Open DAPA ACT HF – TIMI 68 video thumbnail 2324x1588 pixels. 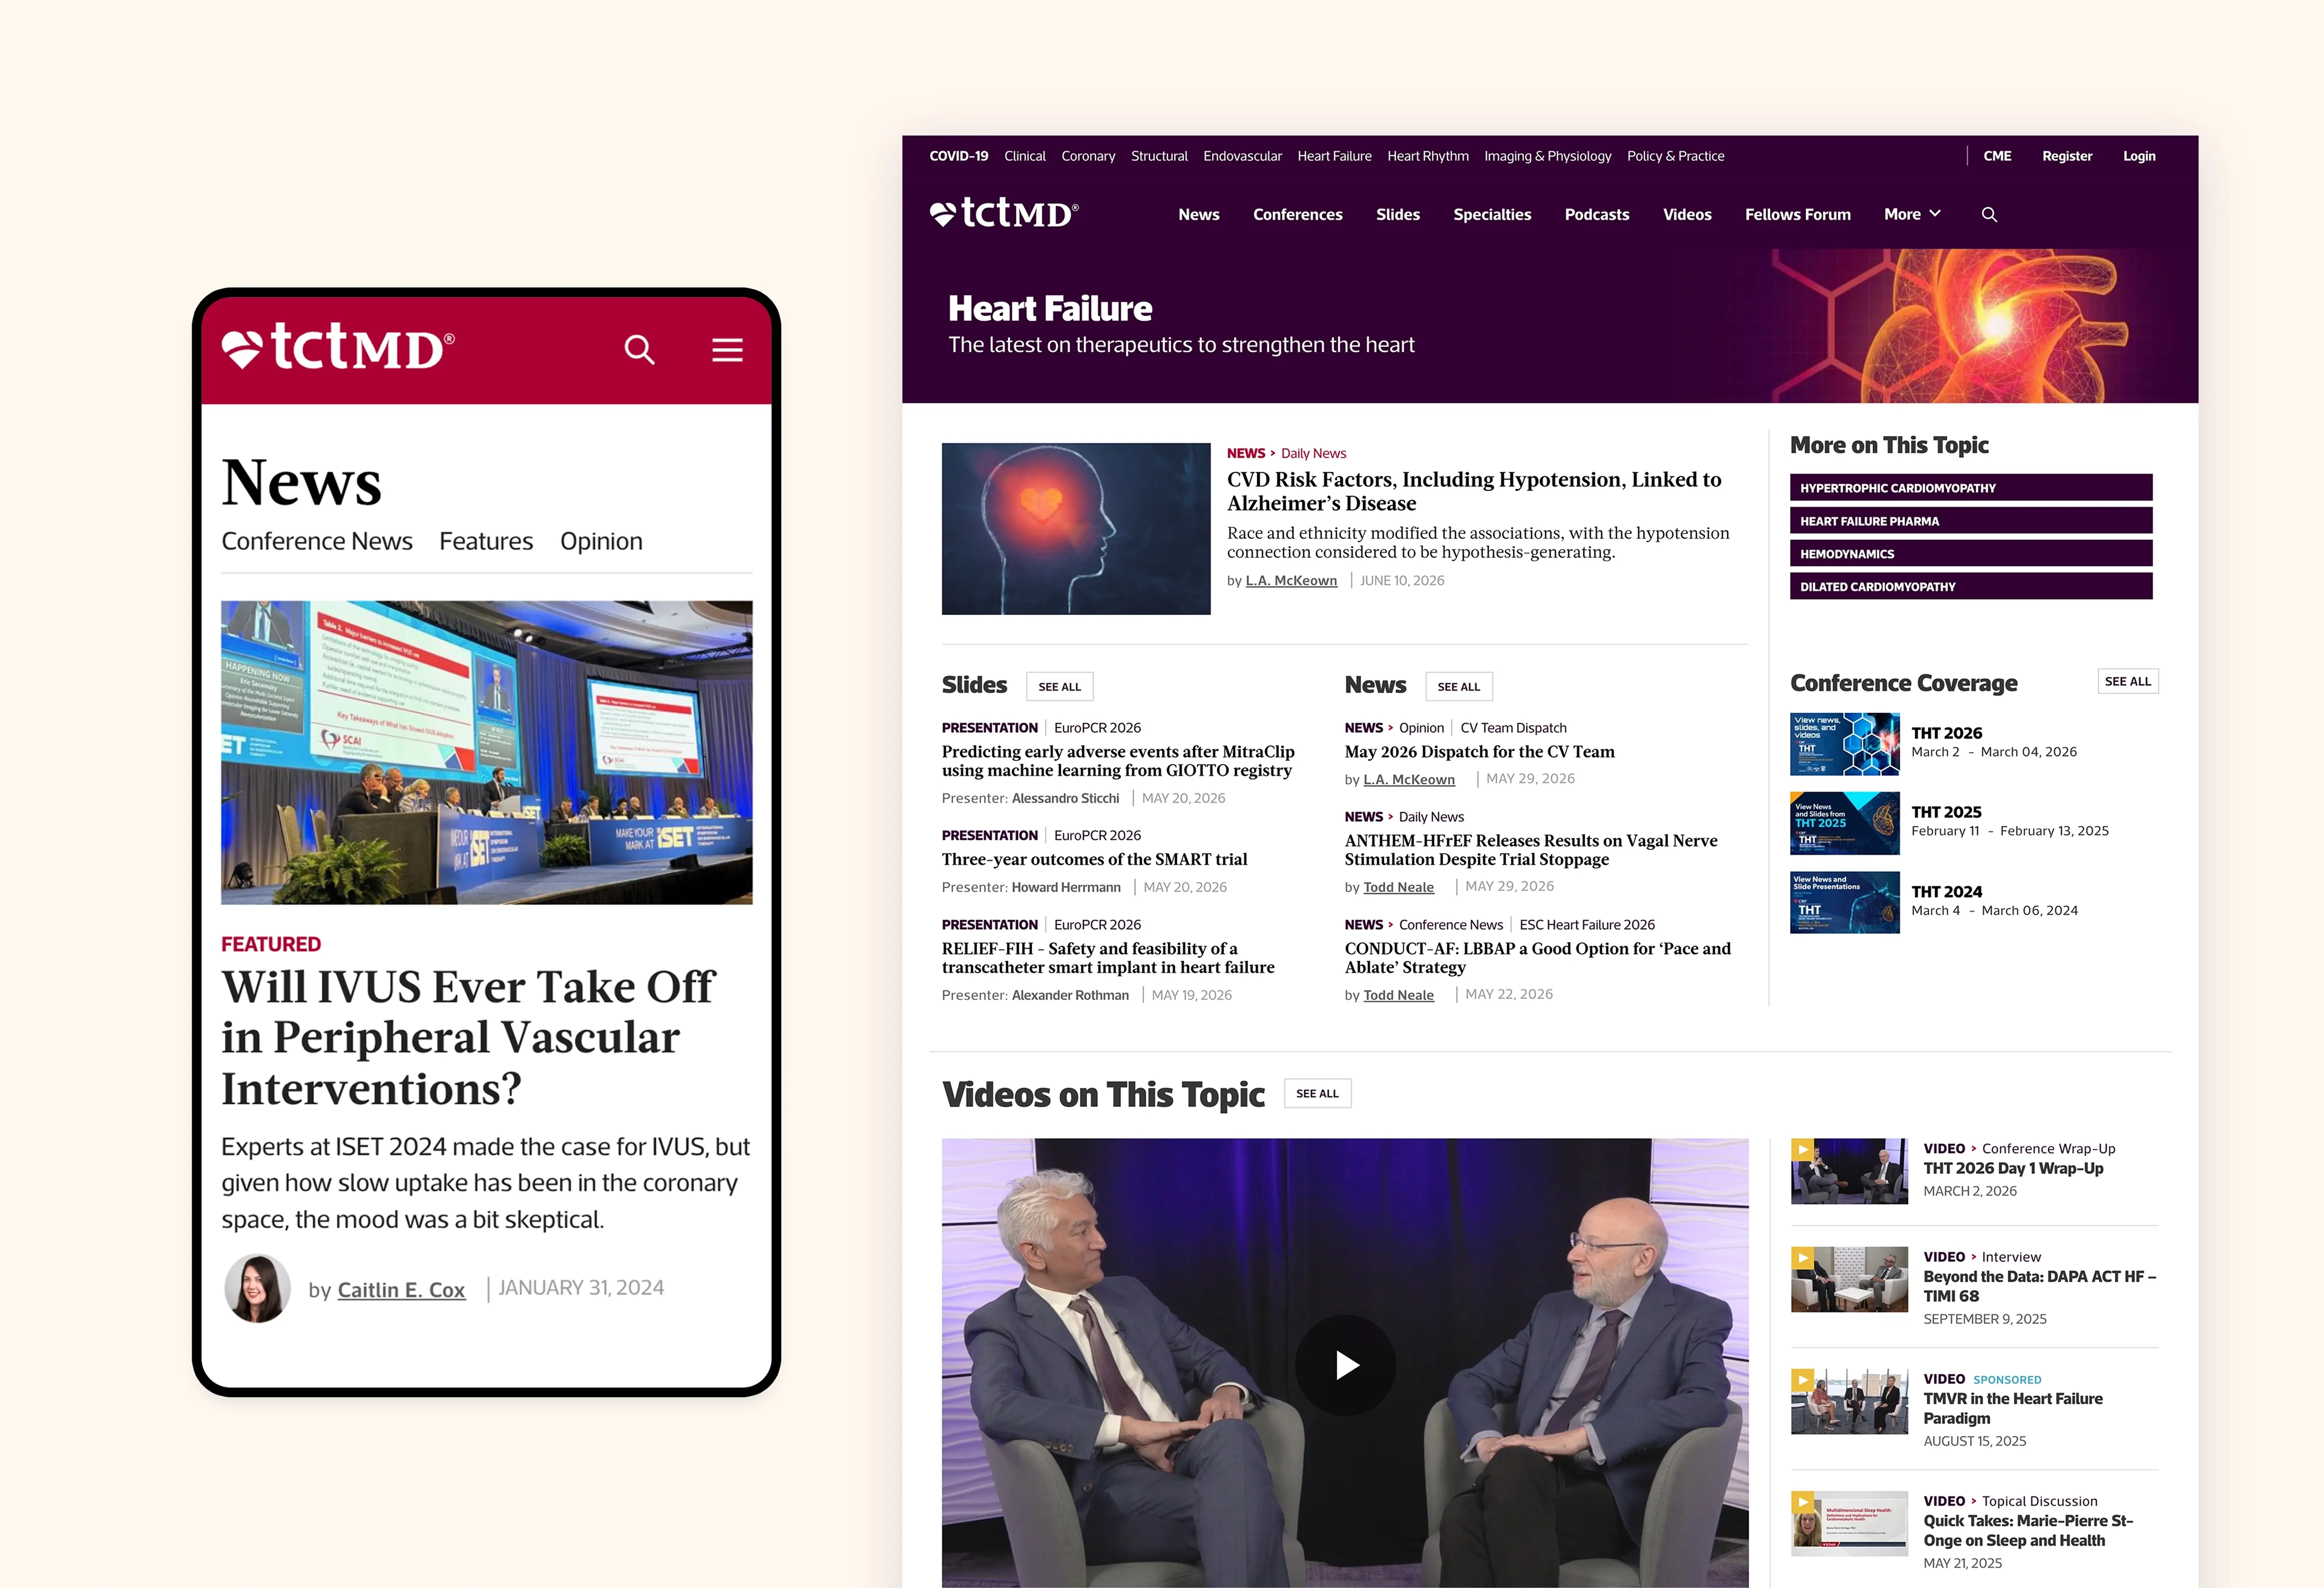1849,1279
